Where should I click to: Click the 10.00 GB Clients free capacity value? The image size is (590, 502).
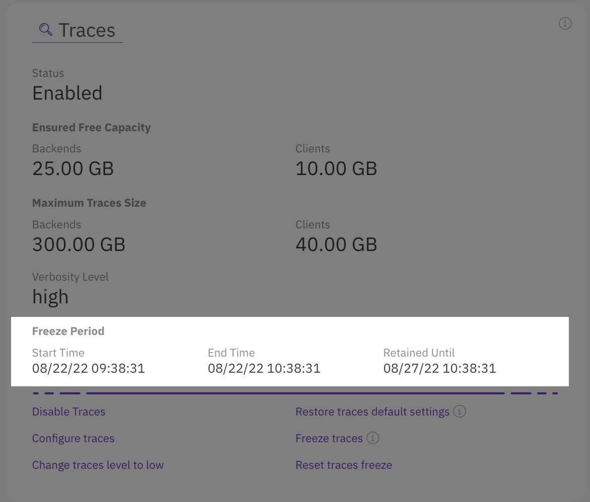(x=336, y=169)
